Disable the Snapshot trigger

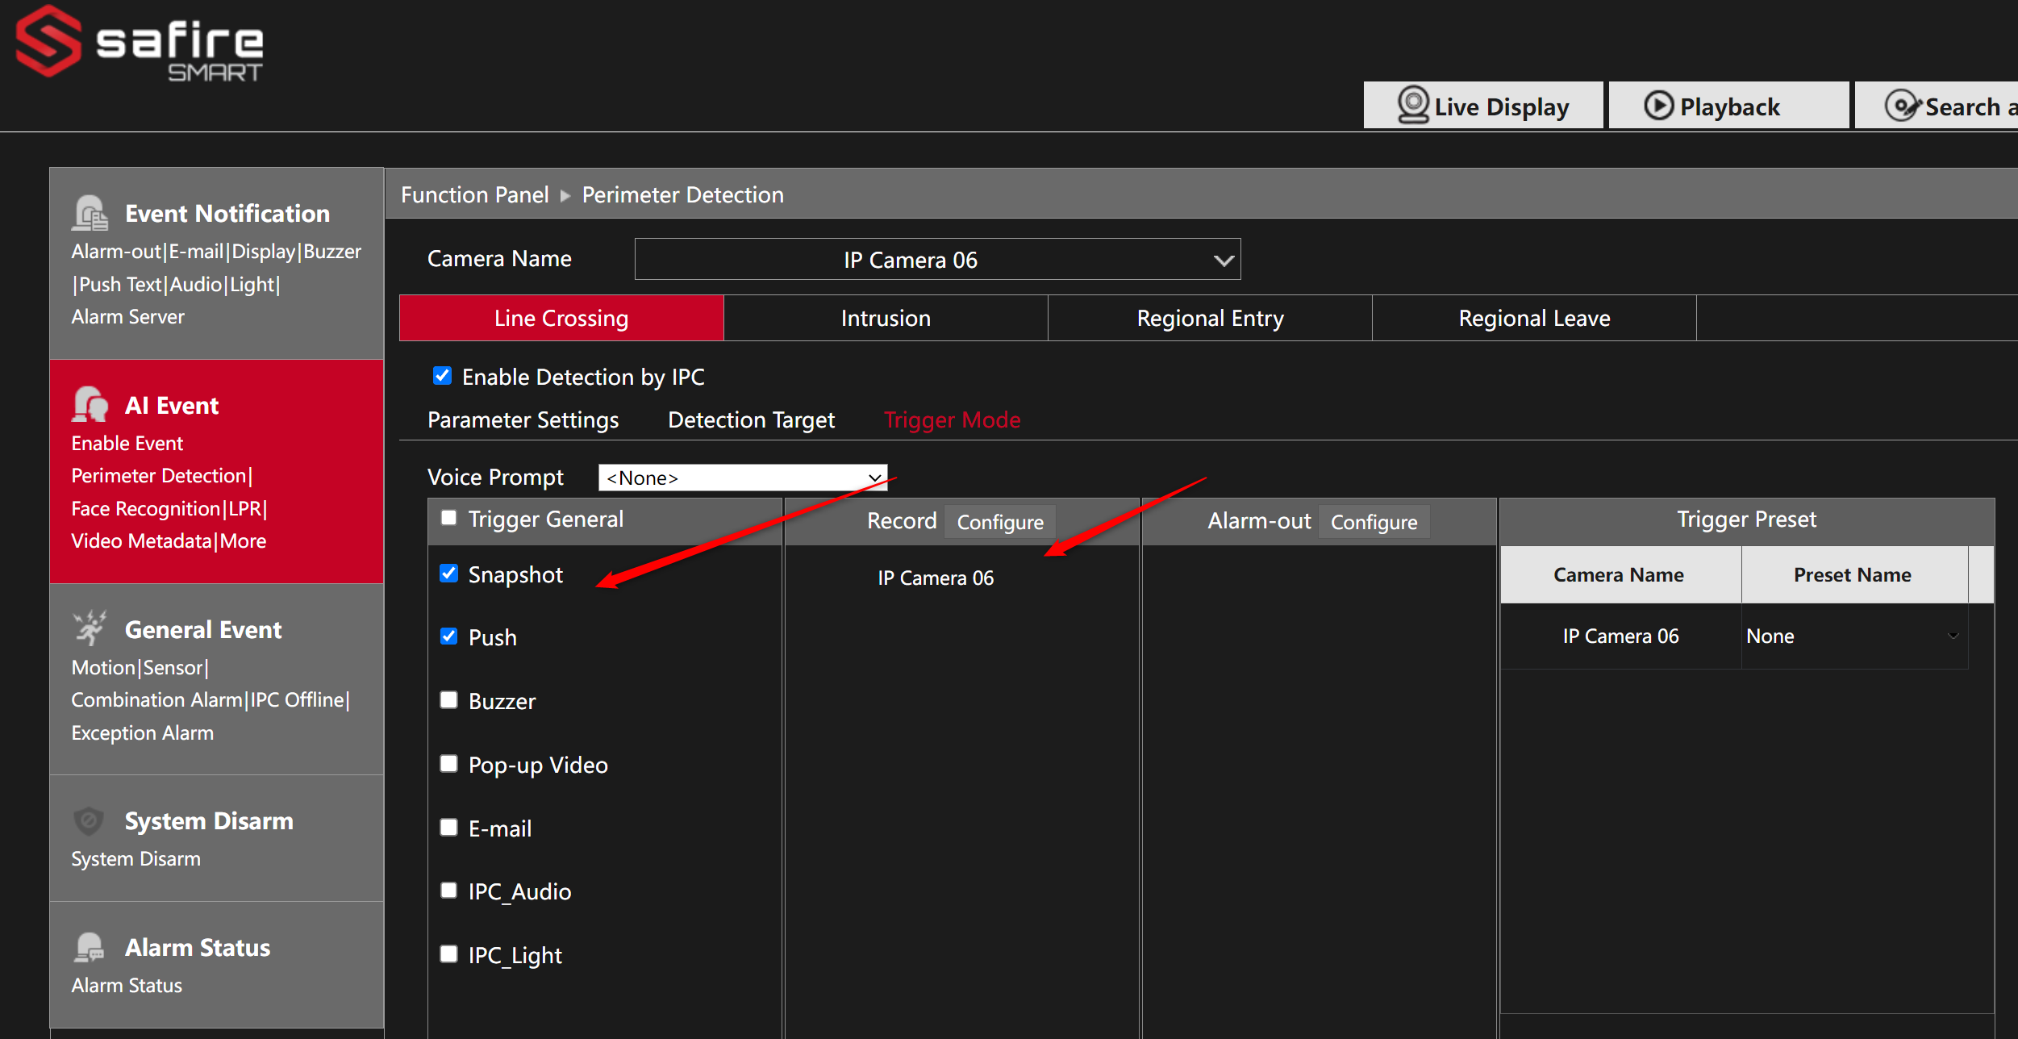pos(449,574)
